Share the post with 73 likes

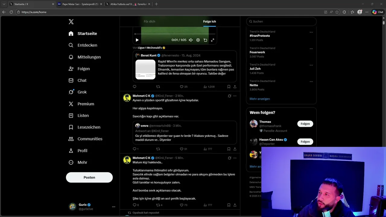(x=235, y=205)
